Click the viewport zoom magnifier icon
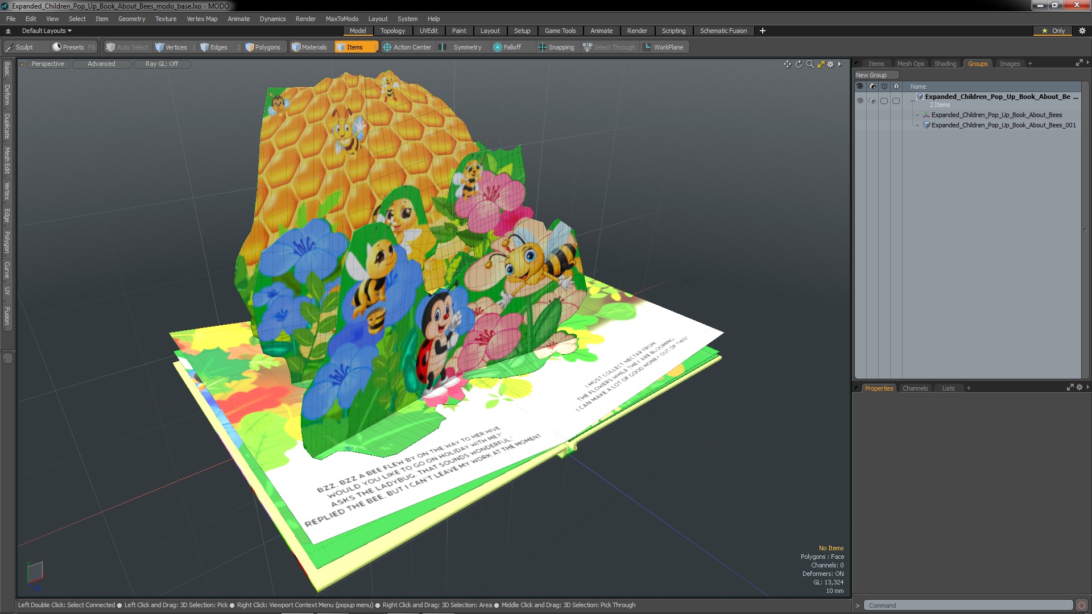 tap(810, 64)
